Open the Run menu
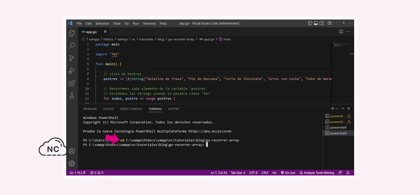The height and width of the screenshot is (195, 420). pyautogui.click(x=136, y=24)
